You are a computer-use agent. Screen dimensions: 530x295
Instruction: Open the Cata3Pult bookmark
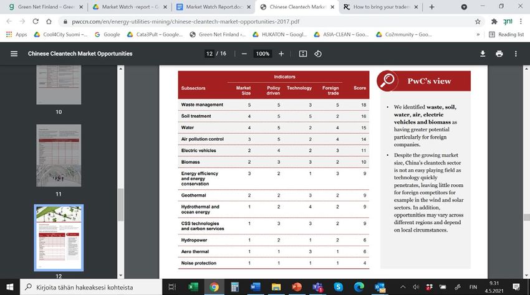155,34
